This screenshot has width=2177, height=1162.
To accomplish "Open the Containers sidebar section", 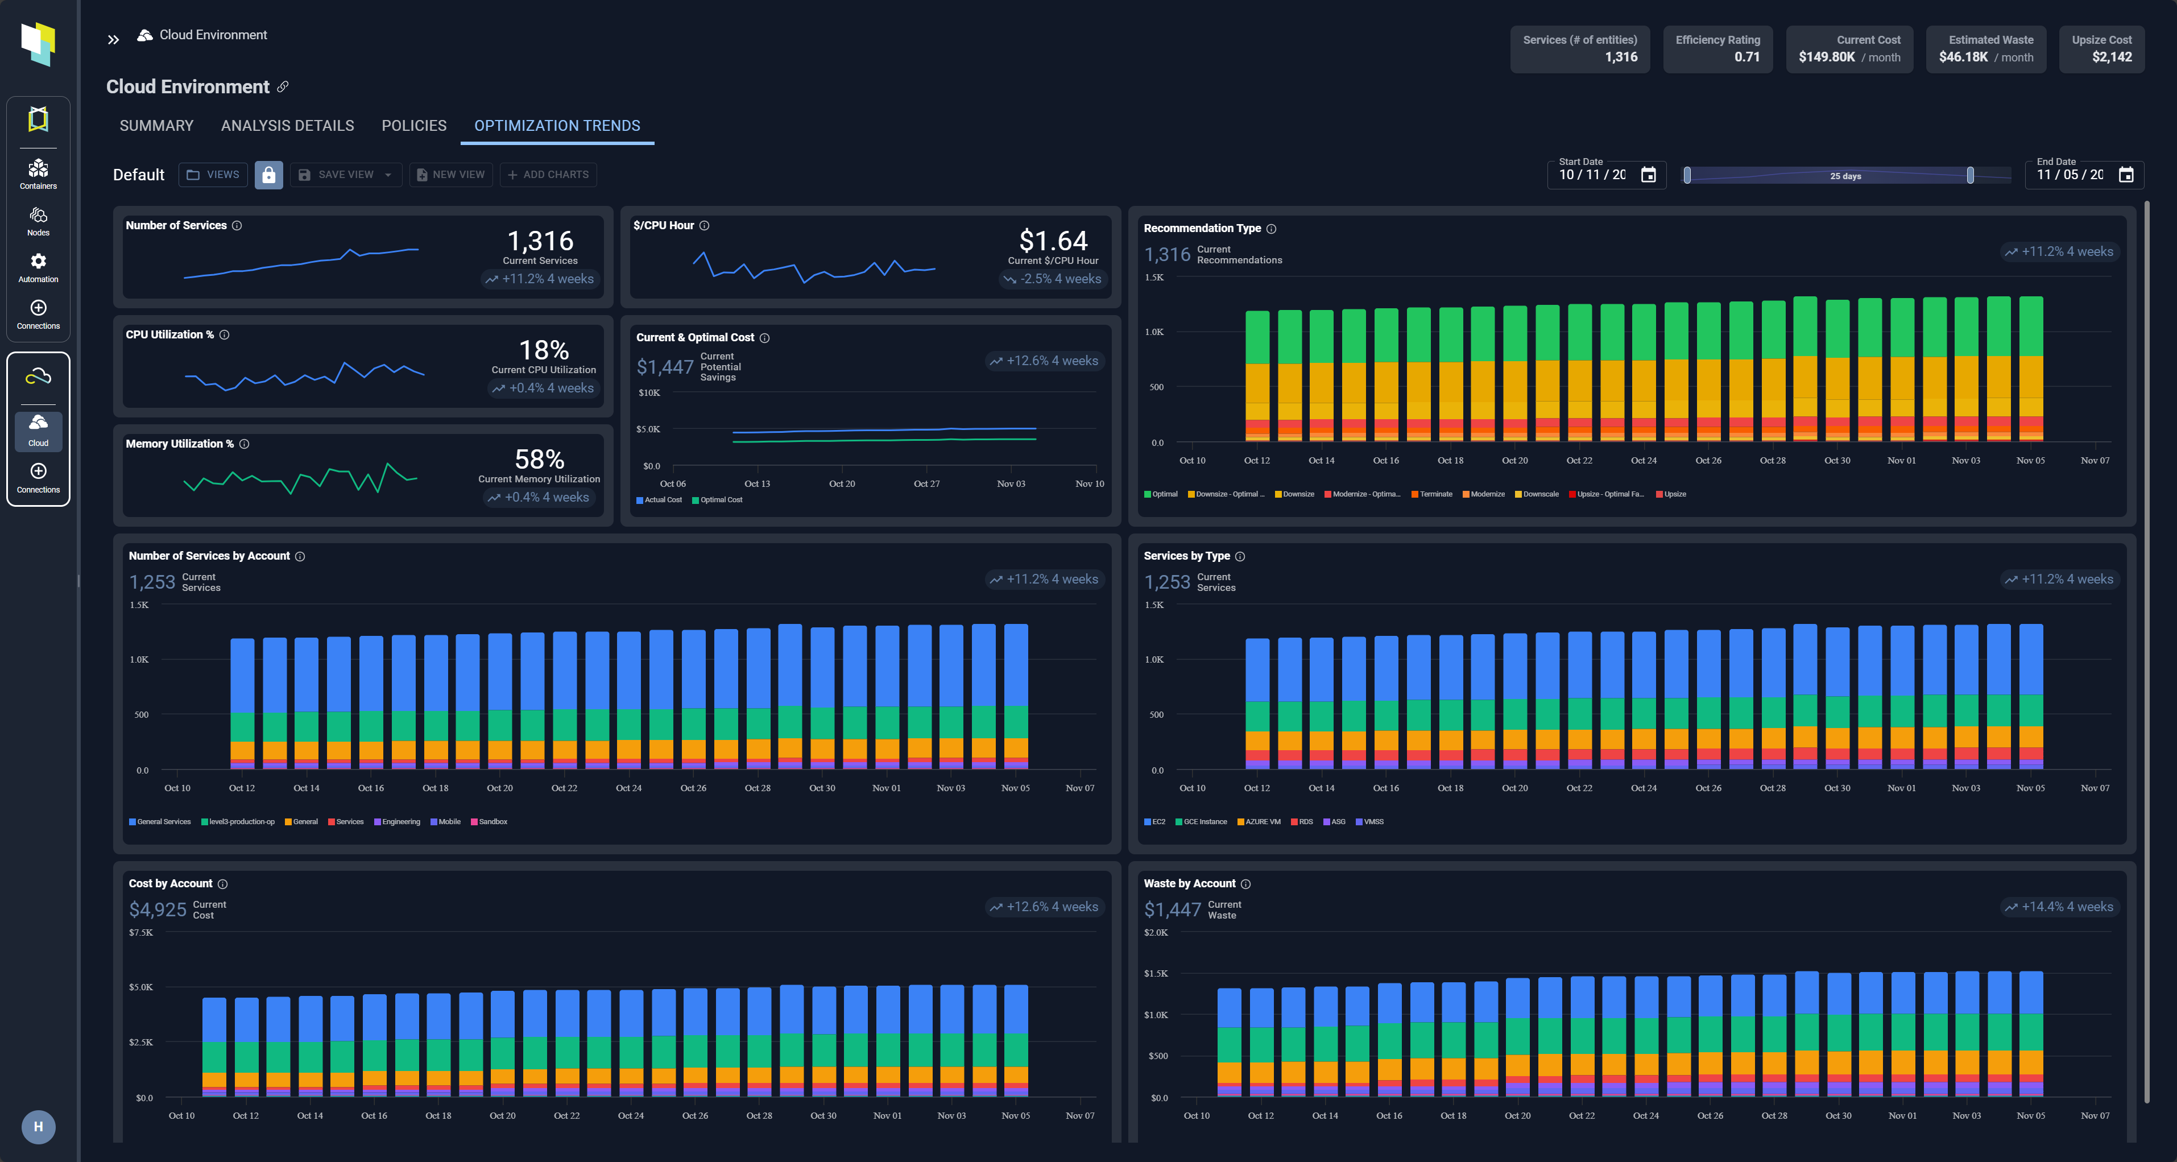I will tap(38, 173).
